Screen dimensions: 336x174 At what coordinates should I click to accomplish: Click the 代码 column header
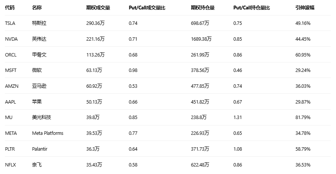click(9, 8)
